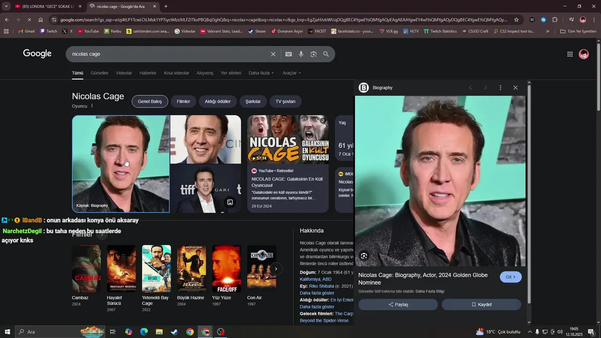Open Steam from the taskbar
Screen dimensions: 601x338
tap(174, 332)
